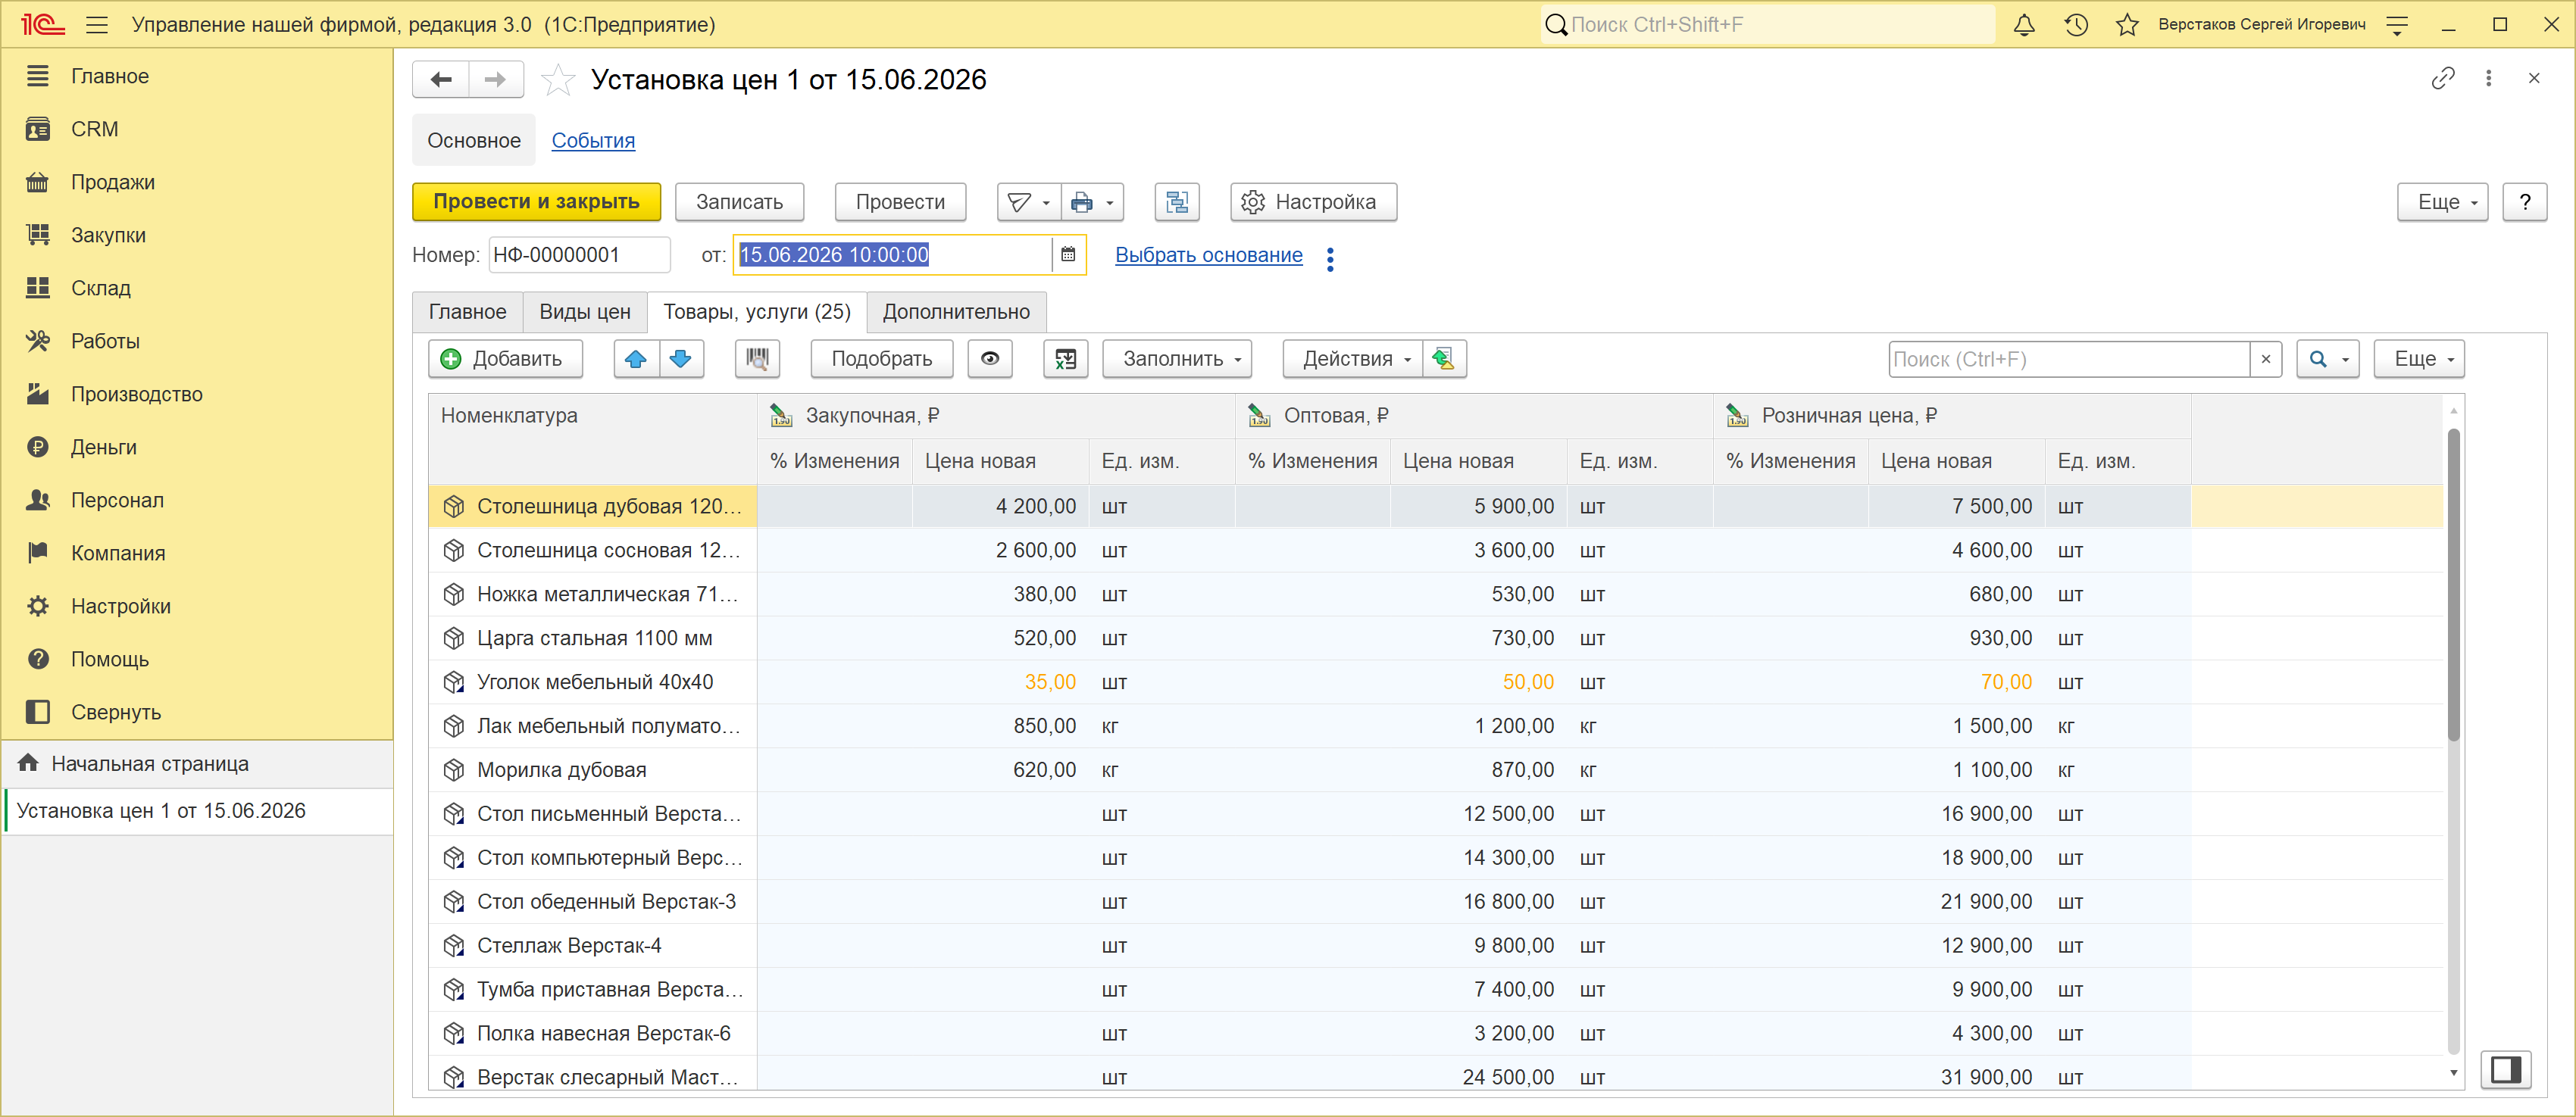Move row up with blue arrow
The width and height of the screenshot is (2576, 1117).
[x=636, y=360]
